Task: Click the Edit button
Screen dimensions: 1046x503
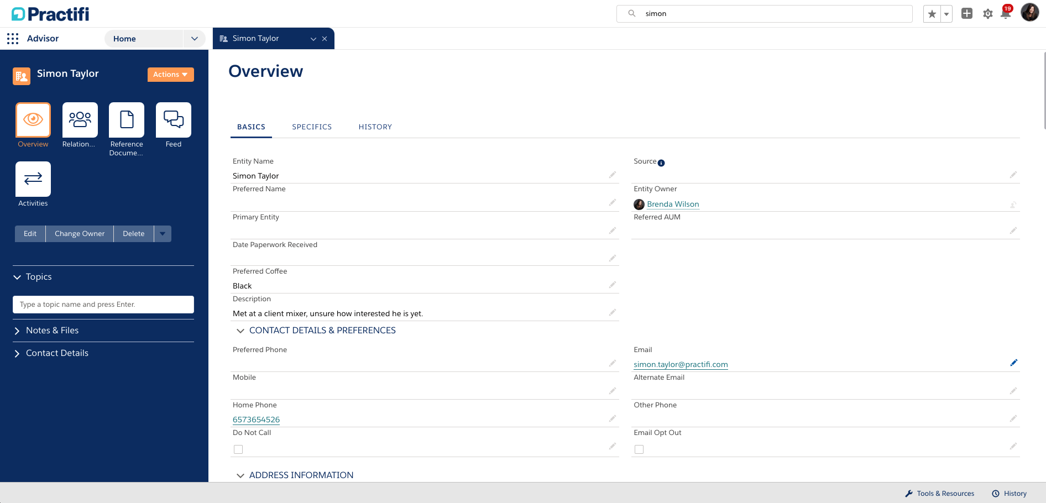Action: click(x=30, y=234)
